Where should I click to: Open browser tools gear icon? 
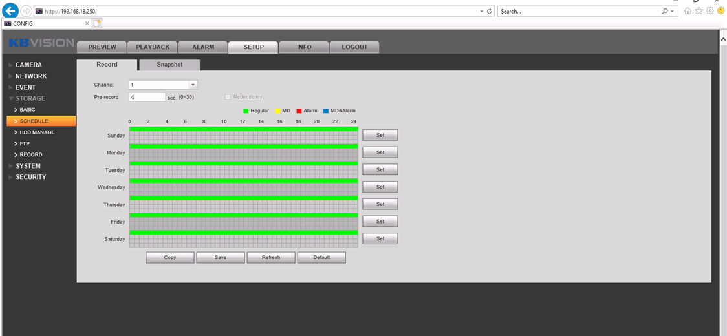(x=710, y=11)
